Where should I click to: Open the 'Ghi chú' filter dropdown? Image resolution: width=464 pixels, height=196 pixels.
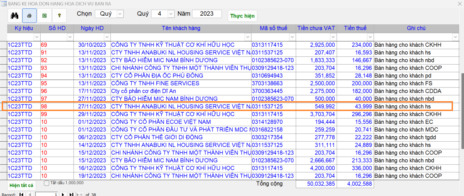coord(455,37)
